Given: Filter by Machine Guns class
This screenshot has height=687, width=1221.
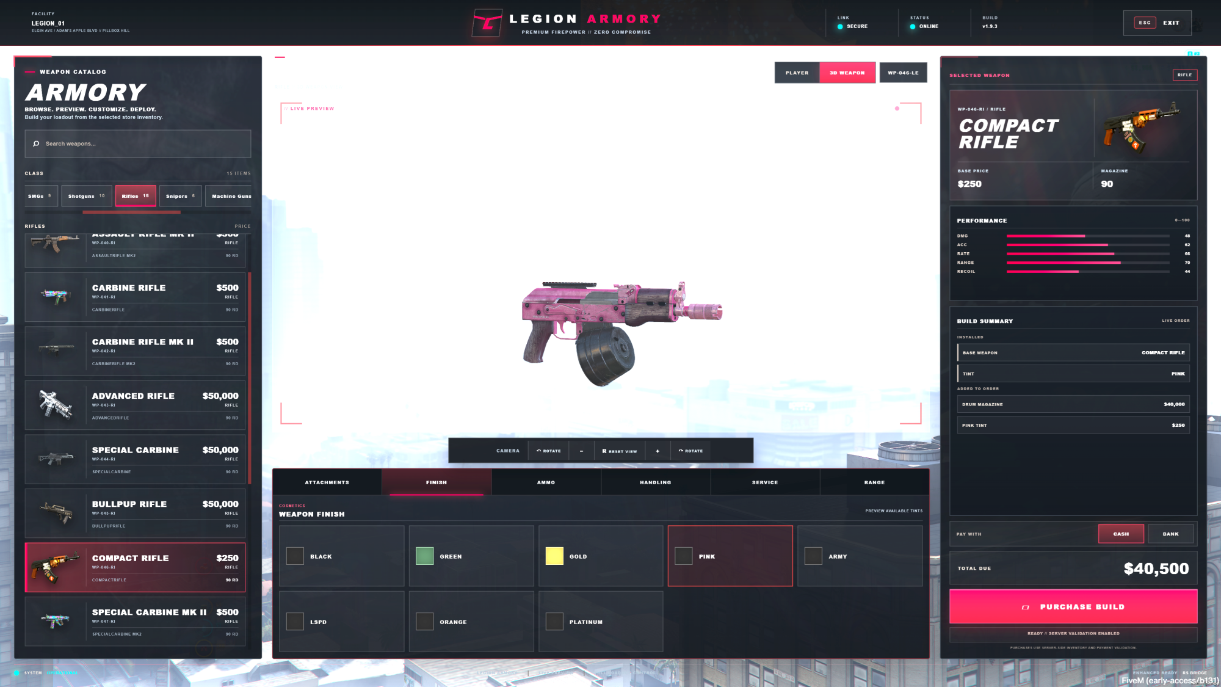Looking at the screenshot, I should pyautogui.click(x=229, y=196).
